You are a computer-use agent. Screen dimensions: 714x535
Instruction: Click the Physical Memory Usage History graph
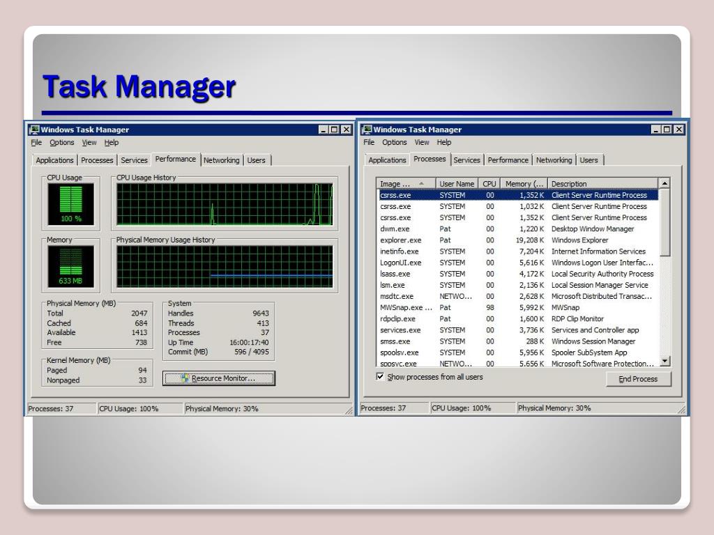click(225, 267)
